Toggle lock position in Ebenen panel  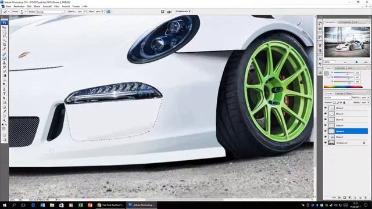coord(341,103)
